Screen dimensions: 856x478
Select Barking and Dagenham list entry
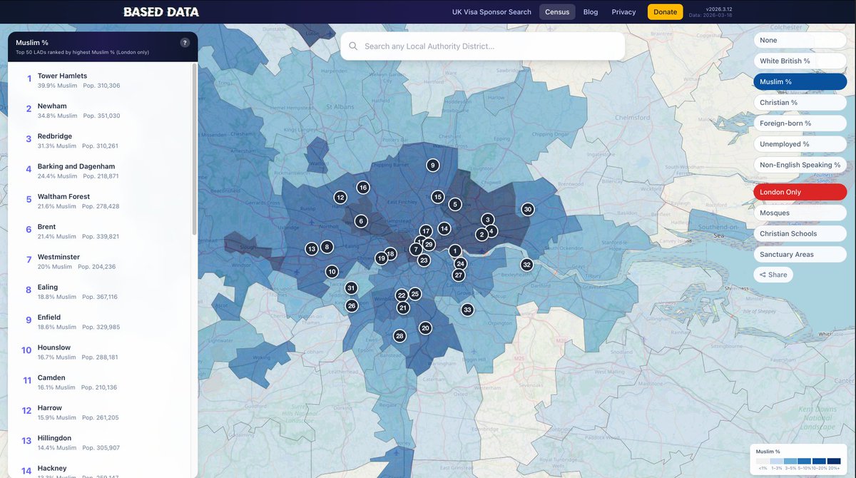click(x=100, y=171)
